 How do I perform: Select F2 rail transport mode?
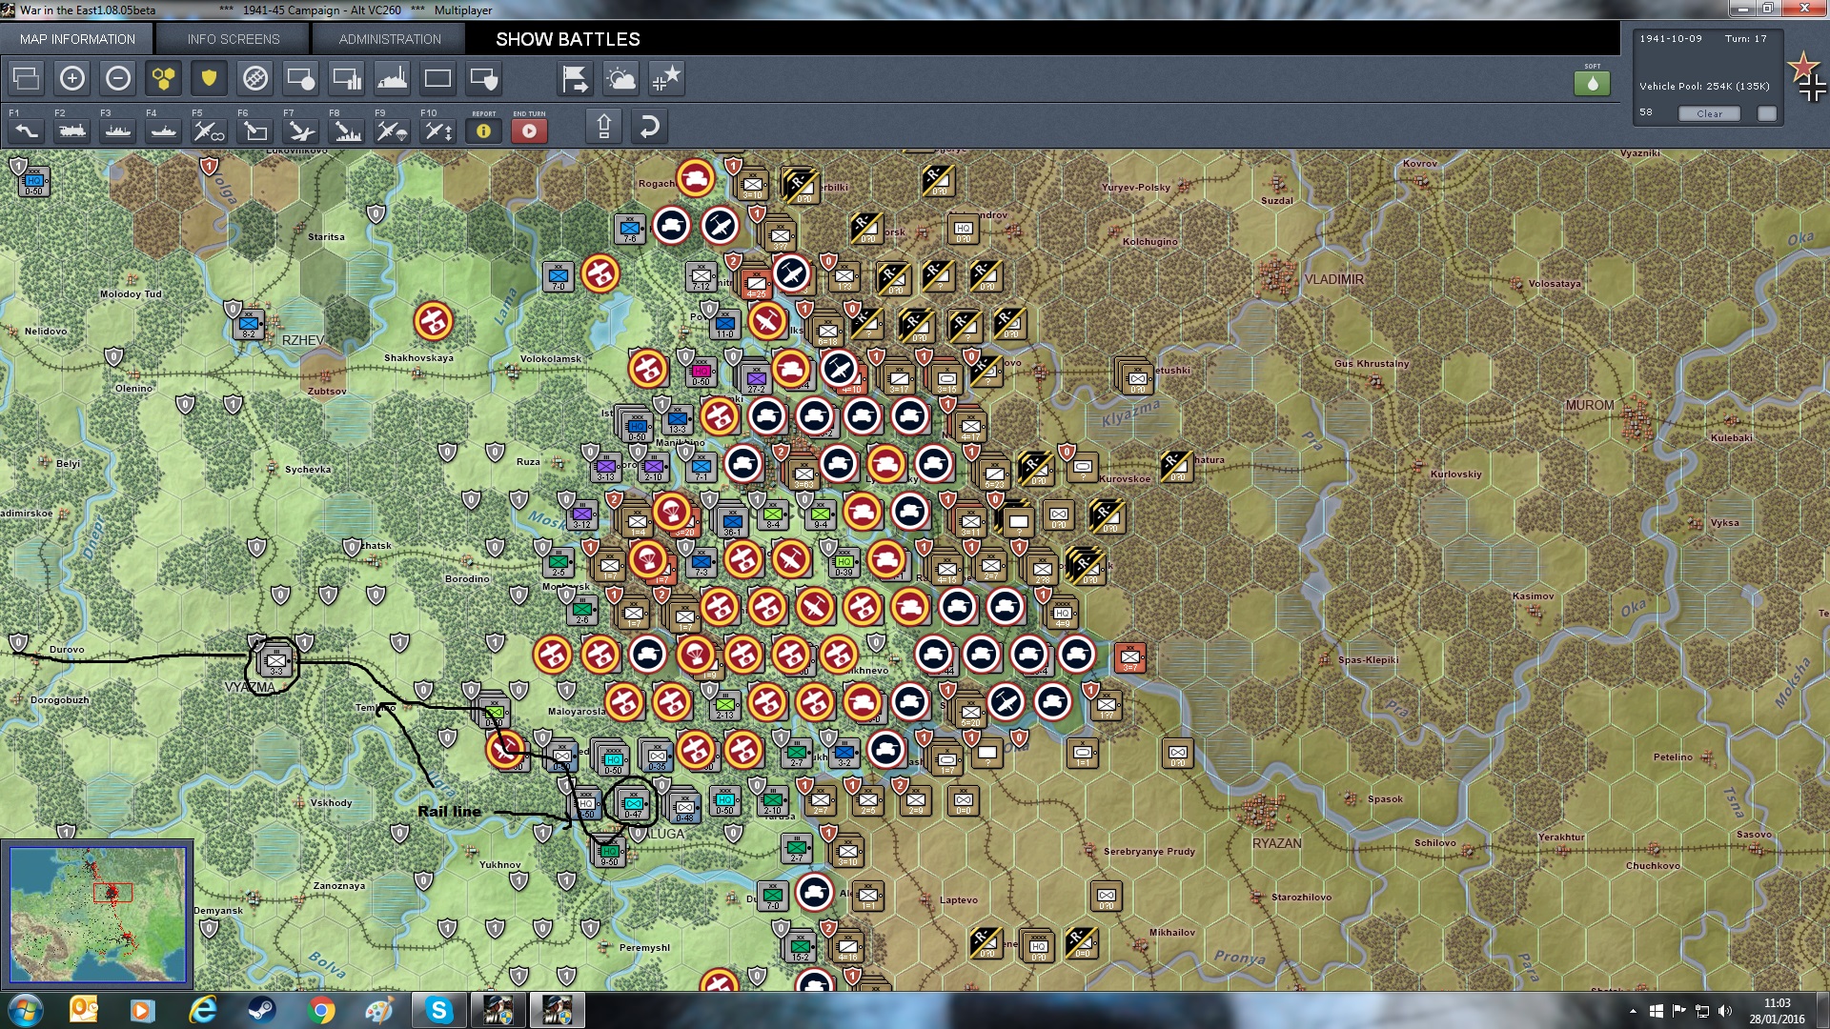pyautogui.click(x=71, y=131)
